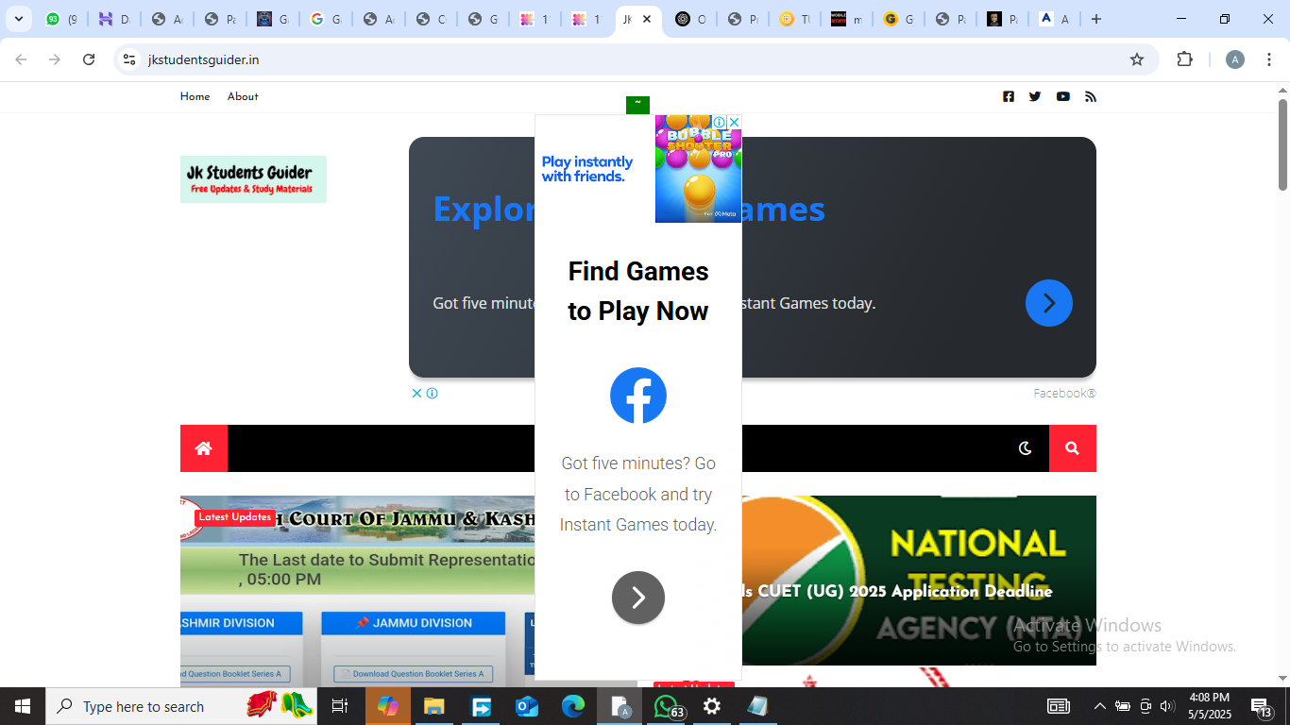Image resolution: width=1290 pixels, height=725 pixels.
Task: Expand the tab search dropdown arrow
Action: (18, 19)
